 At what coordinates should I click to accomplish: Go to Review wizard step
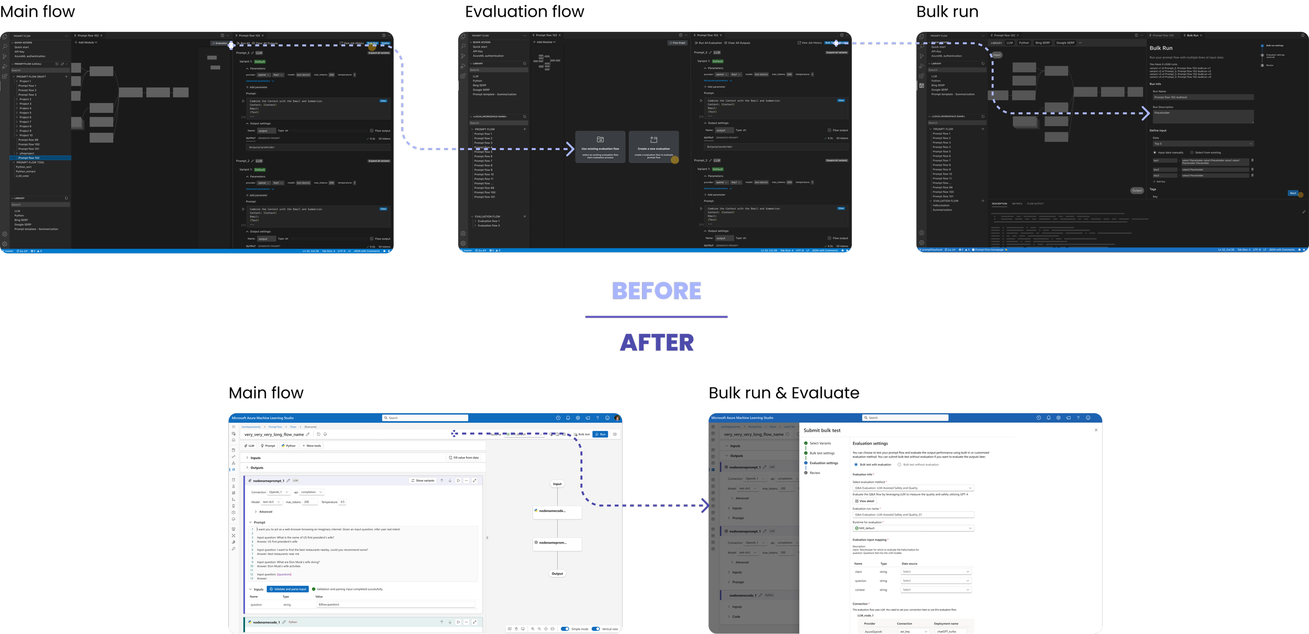(x=815, y=473)
